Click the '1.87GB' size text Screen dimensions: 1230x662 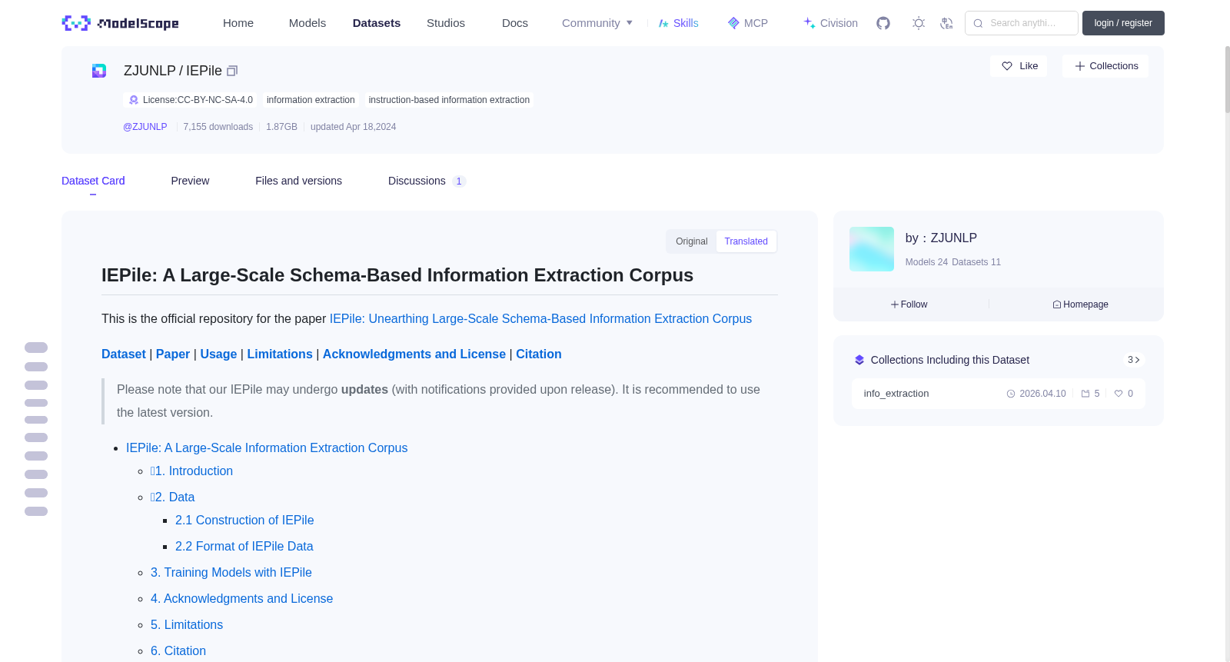coord(281,127)
